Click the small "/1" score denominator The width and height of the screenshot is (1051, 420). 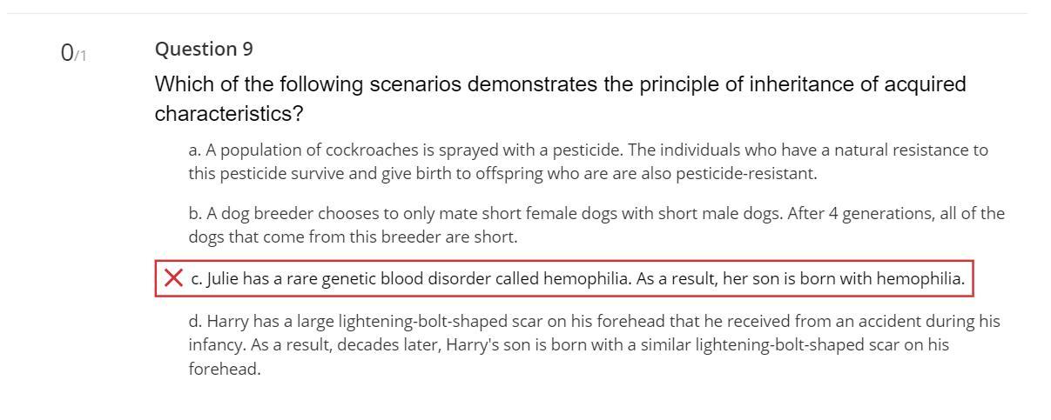81,57
